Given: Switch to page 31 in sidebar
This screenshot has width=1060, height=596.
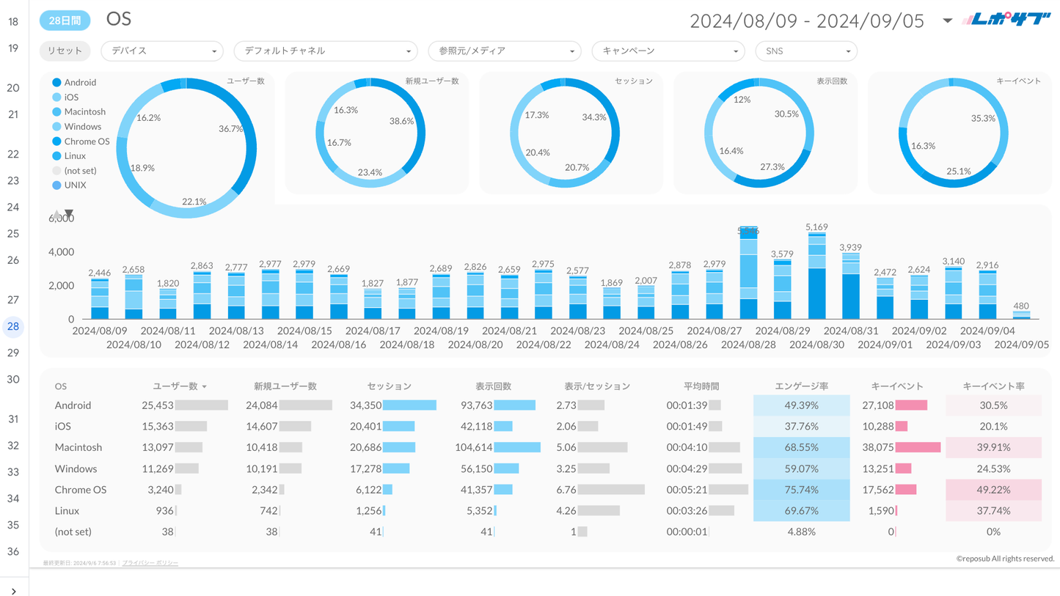Looking at the screenshot, I should coord(13,419).
